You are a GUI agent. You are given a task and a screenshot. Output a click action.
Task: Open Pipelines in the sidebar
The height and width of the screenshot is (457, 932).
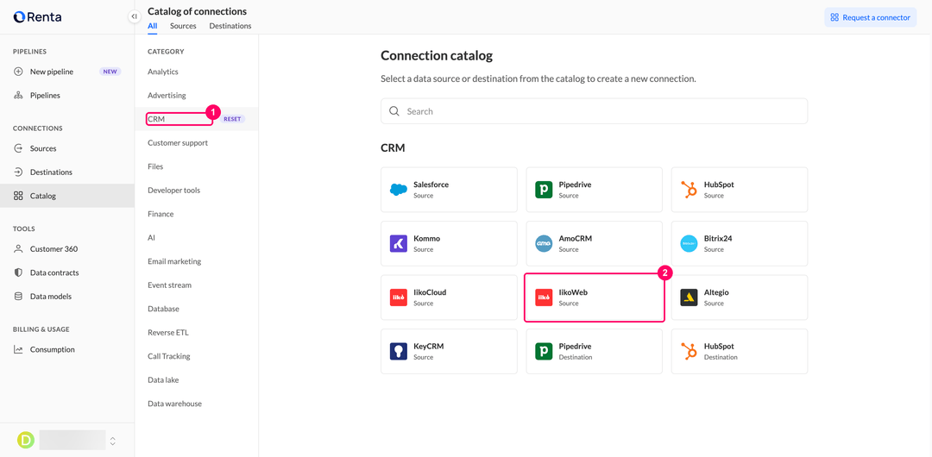[x=67, y=95]
